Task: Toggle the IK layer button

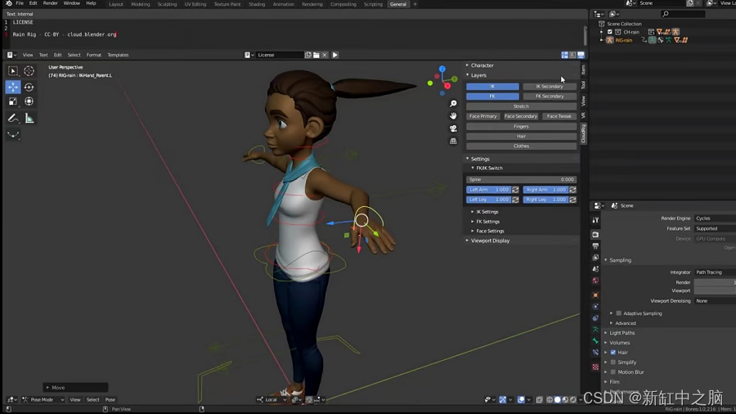Action: (x=492, y=87)
